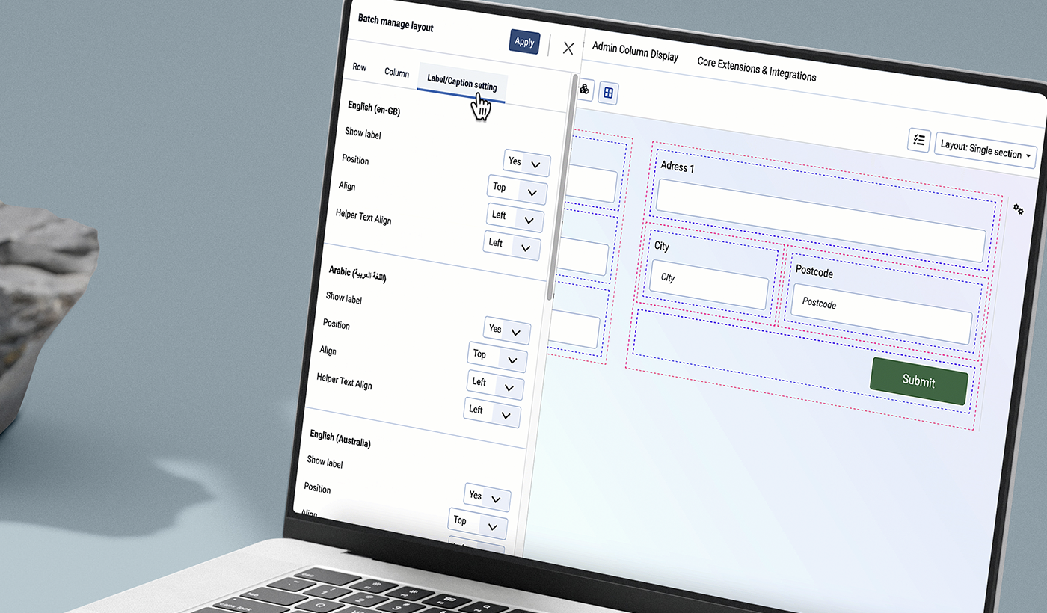1047x613 pixels.
Task: Click the green Submit button
Action: coord(918,381)
